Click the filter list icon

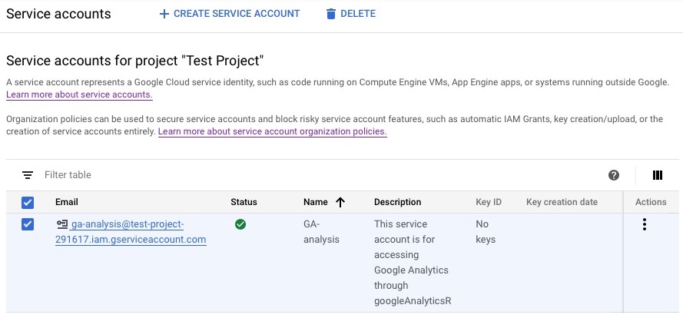coord(28,175)
